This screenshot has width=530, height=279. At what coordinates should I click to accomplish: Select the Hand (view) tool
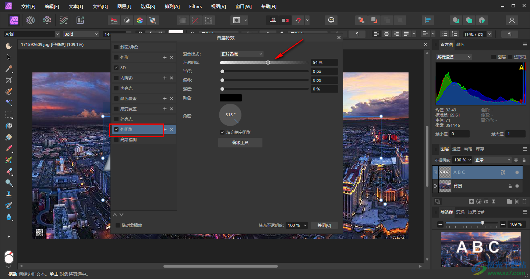tap(9, 46)
